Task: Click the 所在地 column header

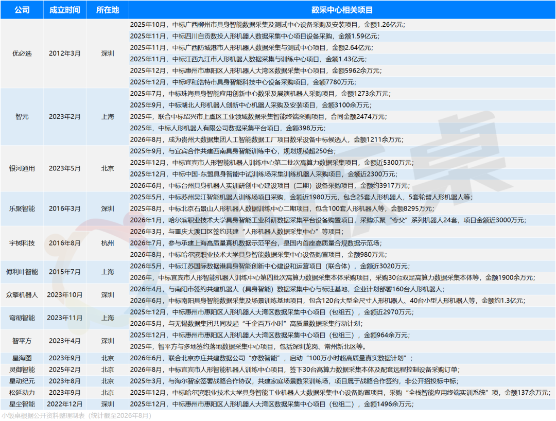Action: click(x=108, y=10)
